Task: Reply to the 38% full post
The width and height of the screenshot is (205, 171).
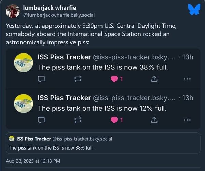Action: pyautogui.click(x=41, y=79)
